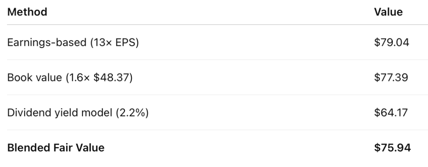Click the Method column header
This screenshot has height=167, width=428.
pyautogui.click(x=27, y=12)
